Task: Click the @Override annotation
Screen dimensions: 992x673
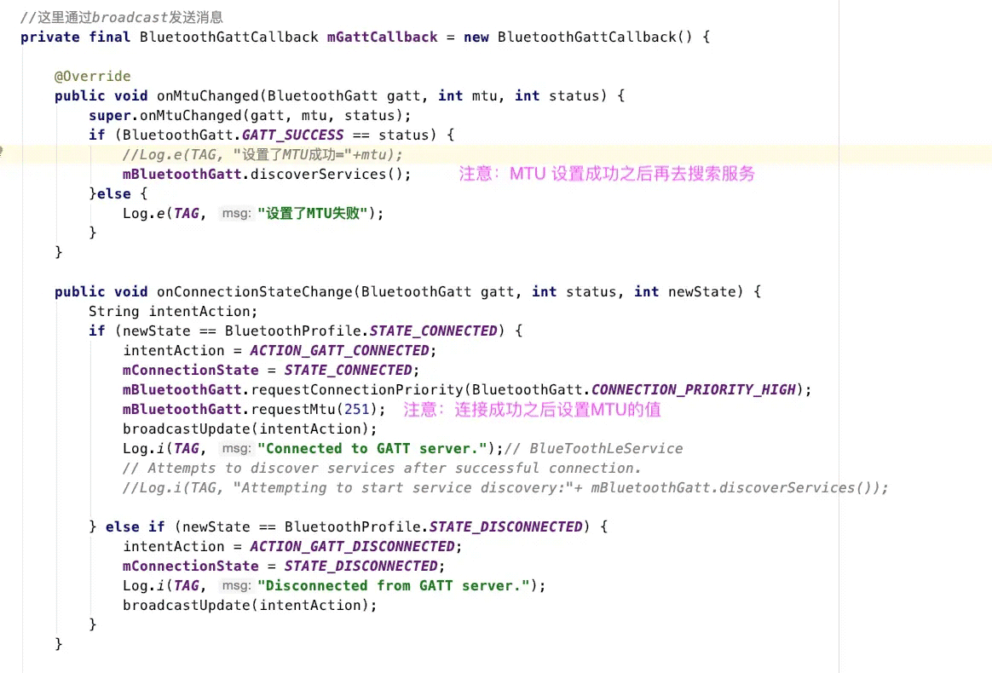Action: (92, 77)
